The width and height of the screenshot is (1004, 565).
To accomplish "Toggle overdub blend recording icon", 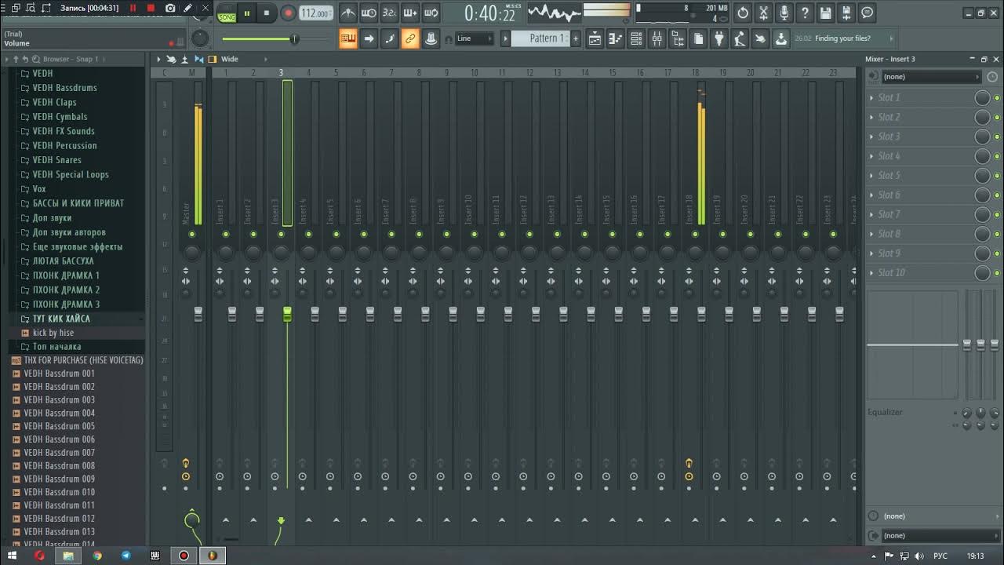I will tap(410, 13).
